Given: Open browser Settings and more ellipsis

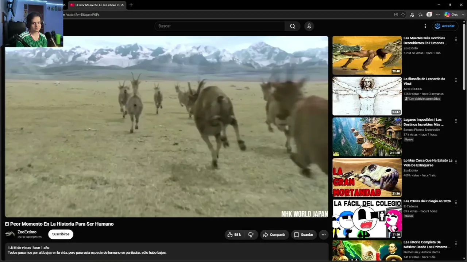Looking at the screenshot, I should [438, 15].
